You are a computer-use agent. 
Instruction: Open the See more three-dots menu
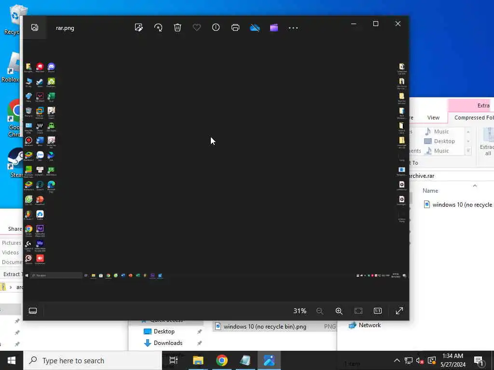point(293,27)
